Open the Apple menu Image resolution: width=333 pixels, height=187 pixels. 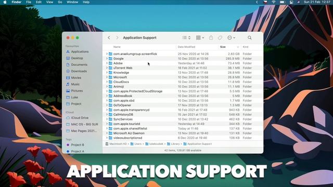pos(5,2)
